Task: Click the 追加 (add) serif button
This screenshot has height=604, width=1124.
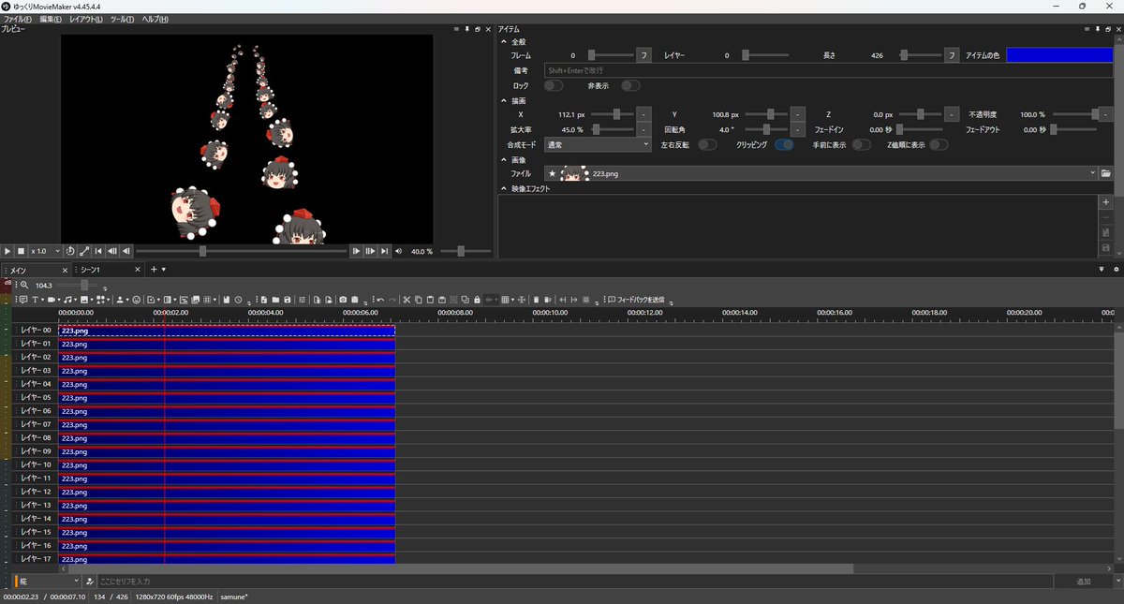Action: [1083, 582]
